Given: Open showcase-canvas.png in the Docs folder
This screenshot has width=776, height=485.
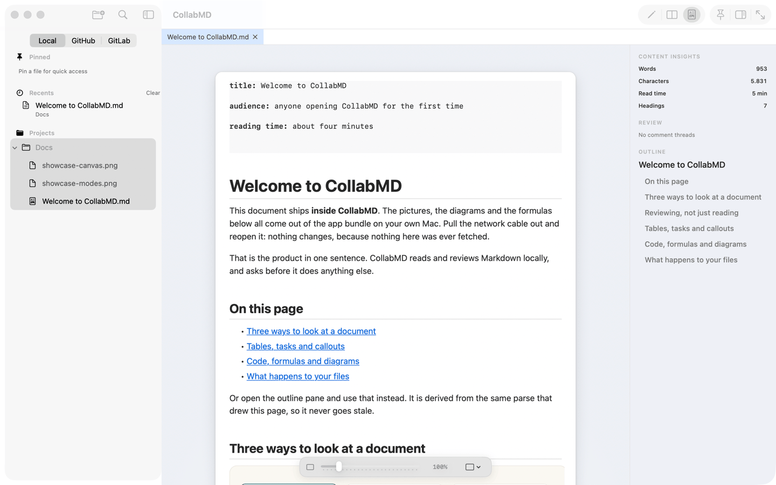Looking at the screenshot, I should [x=83, y=165].
